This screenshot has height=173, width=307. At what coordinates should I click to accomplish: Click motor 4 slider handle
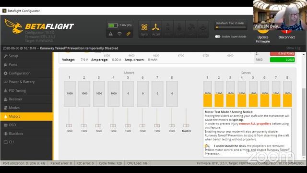click(x=113, y=125)
